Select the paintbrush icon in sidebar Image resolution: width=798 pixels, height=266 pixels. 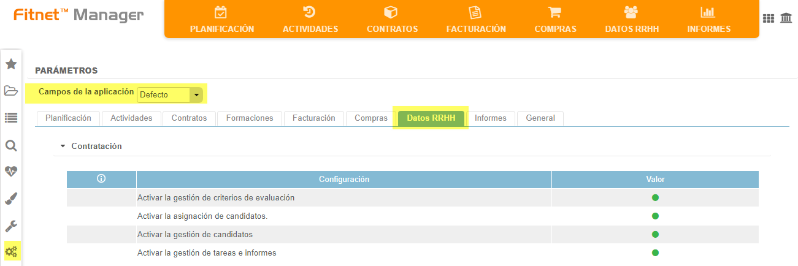point(11,199)
